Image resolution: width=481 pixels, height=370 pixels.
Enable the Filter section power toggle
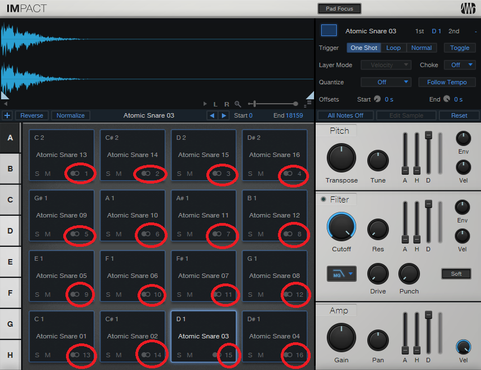(x=323, y=200)
